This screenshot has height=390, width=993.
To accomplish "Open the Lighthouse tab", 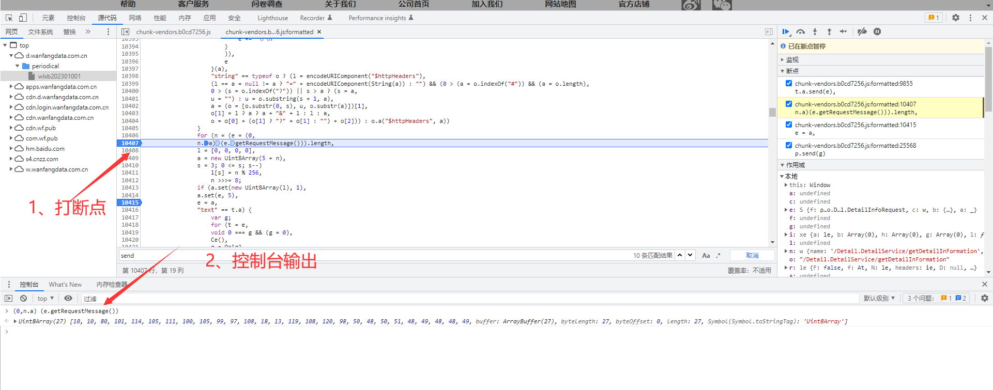I will click(x=273, y=18).
